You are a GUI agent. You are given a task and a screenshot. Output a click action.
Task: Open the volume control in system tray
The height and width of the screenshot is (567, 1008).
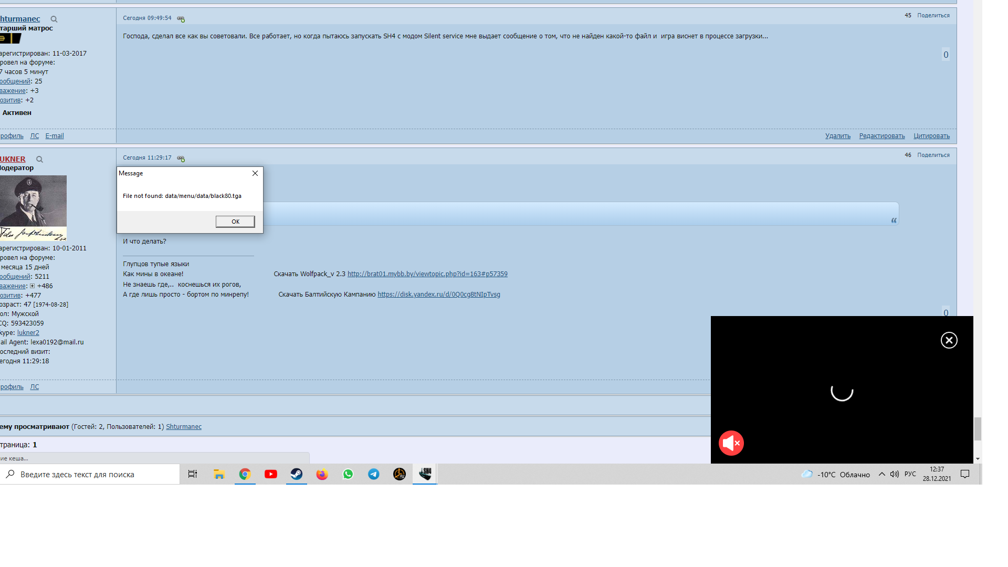click(x=895, y=474)
